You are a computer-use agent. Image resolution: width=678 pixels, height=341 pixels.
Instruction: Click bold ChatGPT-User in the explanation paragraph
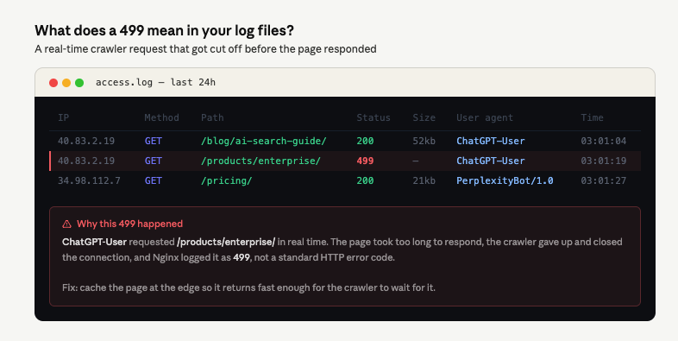(94, 242)
